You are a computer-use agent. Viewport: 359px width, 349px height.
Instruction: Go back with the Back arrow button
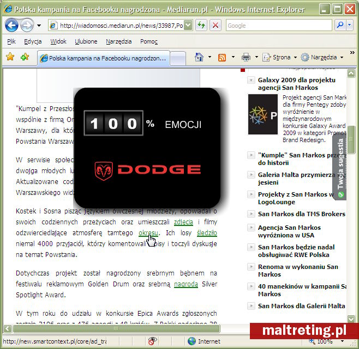pos(11,25)
